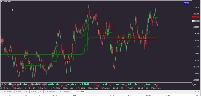The height and width of the screenshot is (96, 201).
Task: Click the 26 Feb 11:35 time label
Action: 106,88
